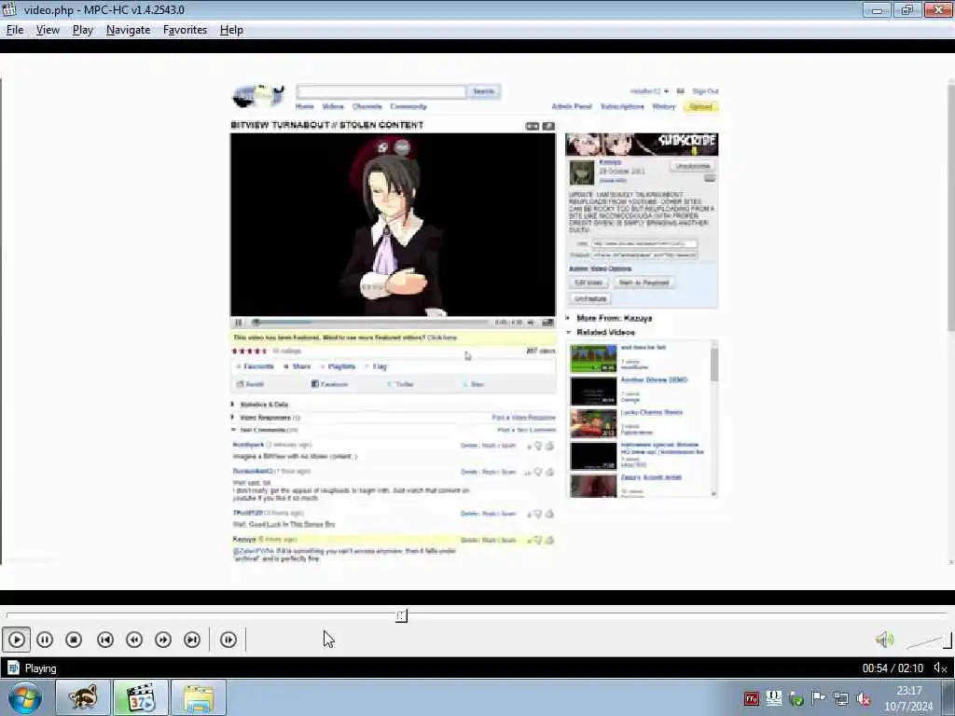Click the Videos navigation link
This screenshot has width=955, height=716.
click(x=333, y=106)
